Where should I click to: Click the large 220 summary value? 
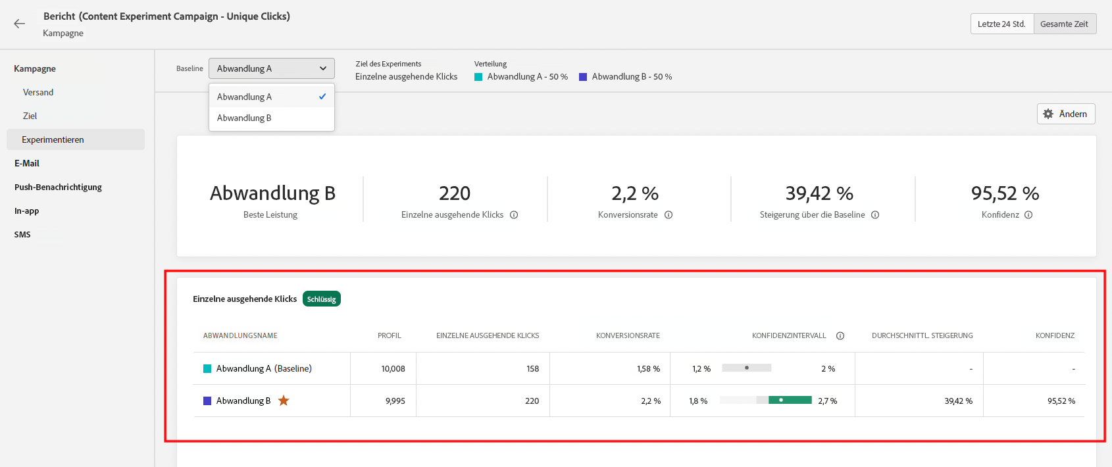(455, 193)
